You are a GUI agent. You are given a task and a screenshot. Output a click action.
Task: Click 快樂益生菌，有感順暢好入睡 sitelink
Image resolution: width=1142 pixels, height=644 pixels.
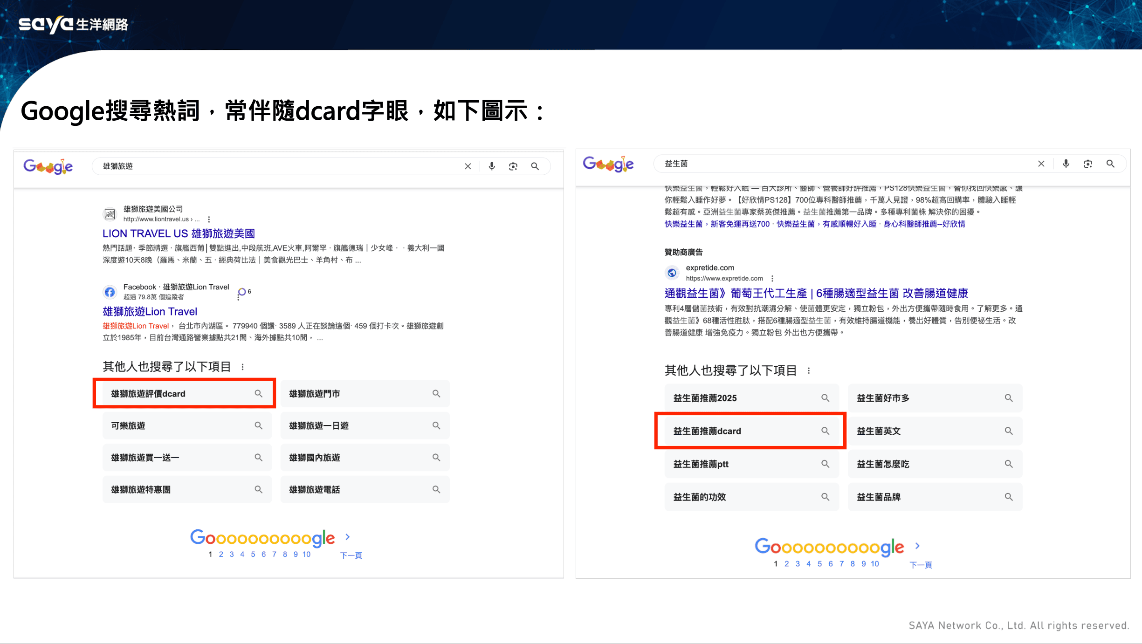pyautogui.click(x=826, y=224)
